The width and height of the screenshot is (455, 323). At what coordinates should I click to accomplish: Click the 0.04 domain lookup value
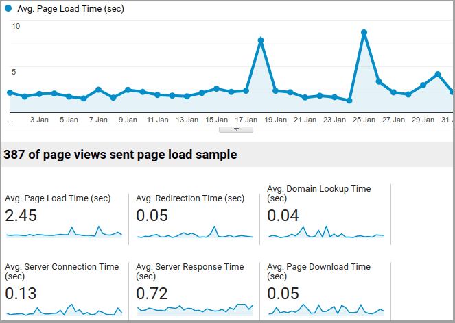(283, 216)
